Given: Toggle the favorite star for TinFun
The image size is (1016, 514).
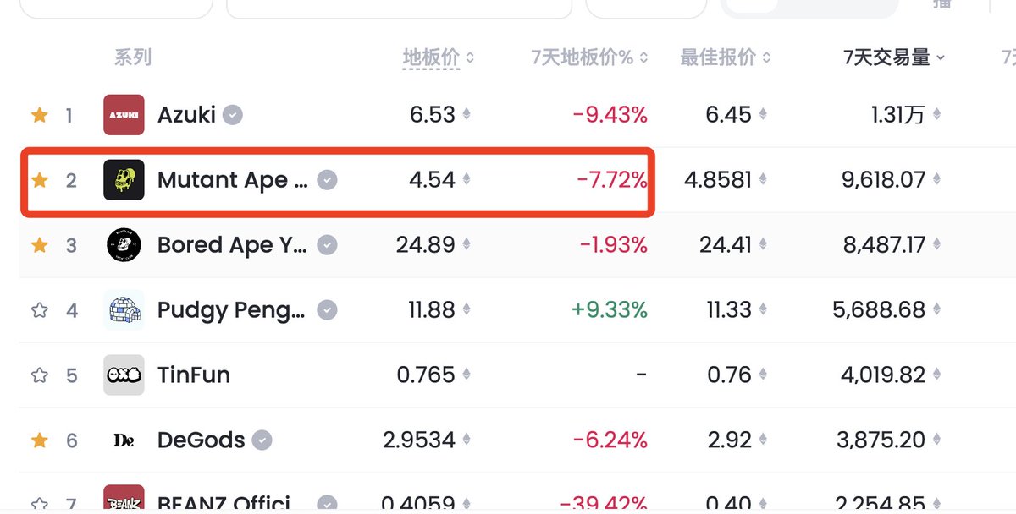Looking at the screenshot, I should (x=39, y=375).
